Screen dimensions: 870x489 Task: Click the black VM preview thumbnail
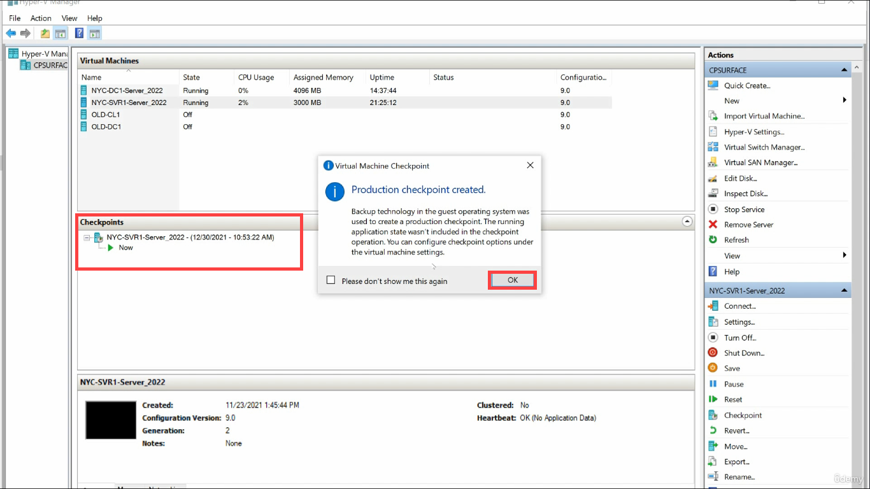pyautogui.click(x=111, y=420)
